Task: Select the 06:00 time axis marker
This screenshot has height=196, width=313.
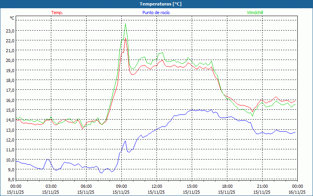Action: (86, 186)
